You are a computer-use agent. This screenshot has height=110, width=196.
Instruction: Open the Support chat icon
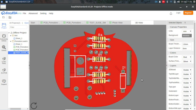pos(4,82)
